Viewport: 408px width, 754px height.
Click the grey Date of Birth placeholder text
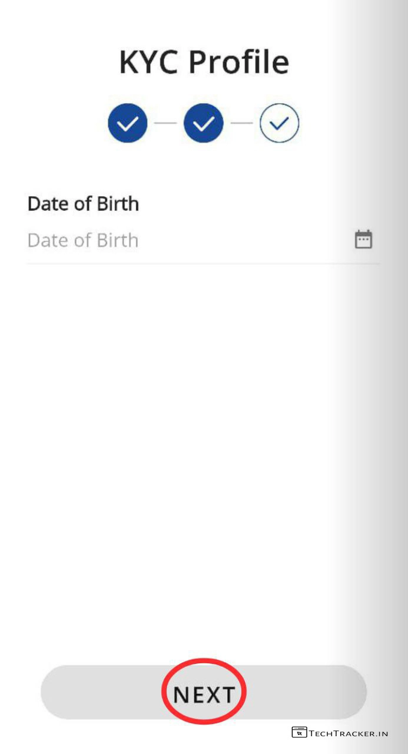click(x=83, y=240)
